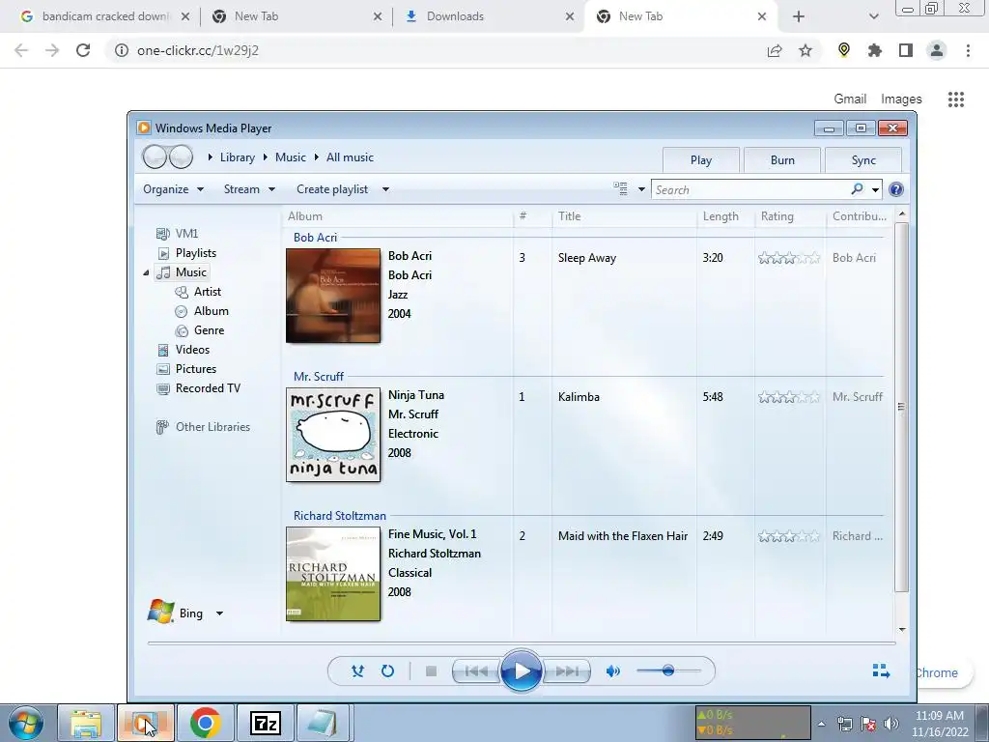Open Chrome three-dot menu
Viewport: 989px width, 742px height.
[968, 50]
